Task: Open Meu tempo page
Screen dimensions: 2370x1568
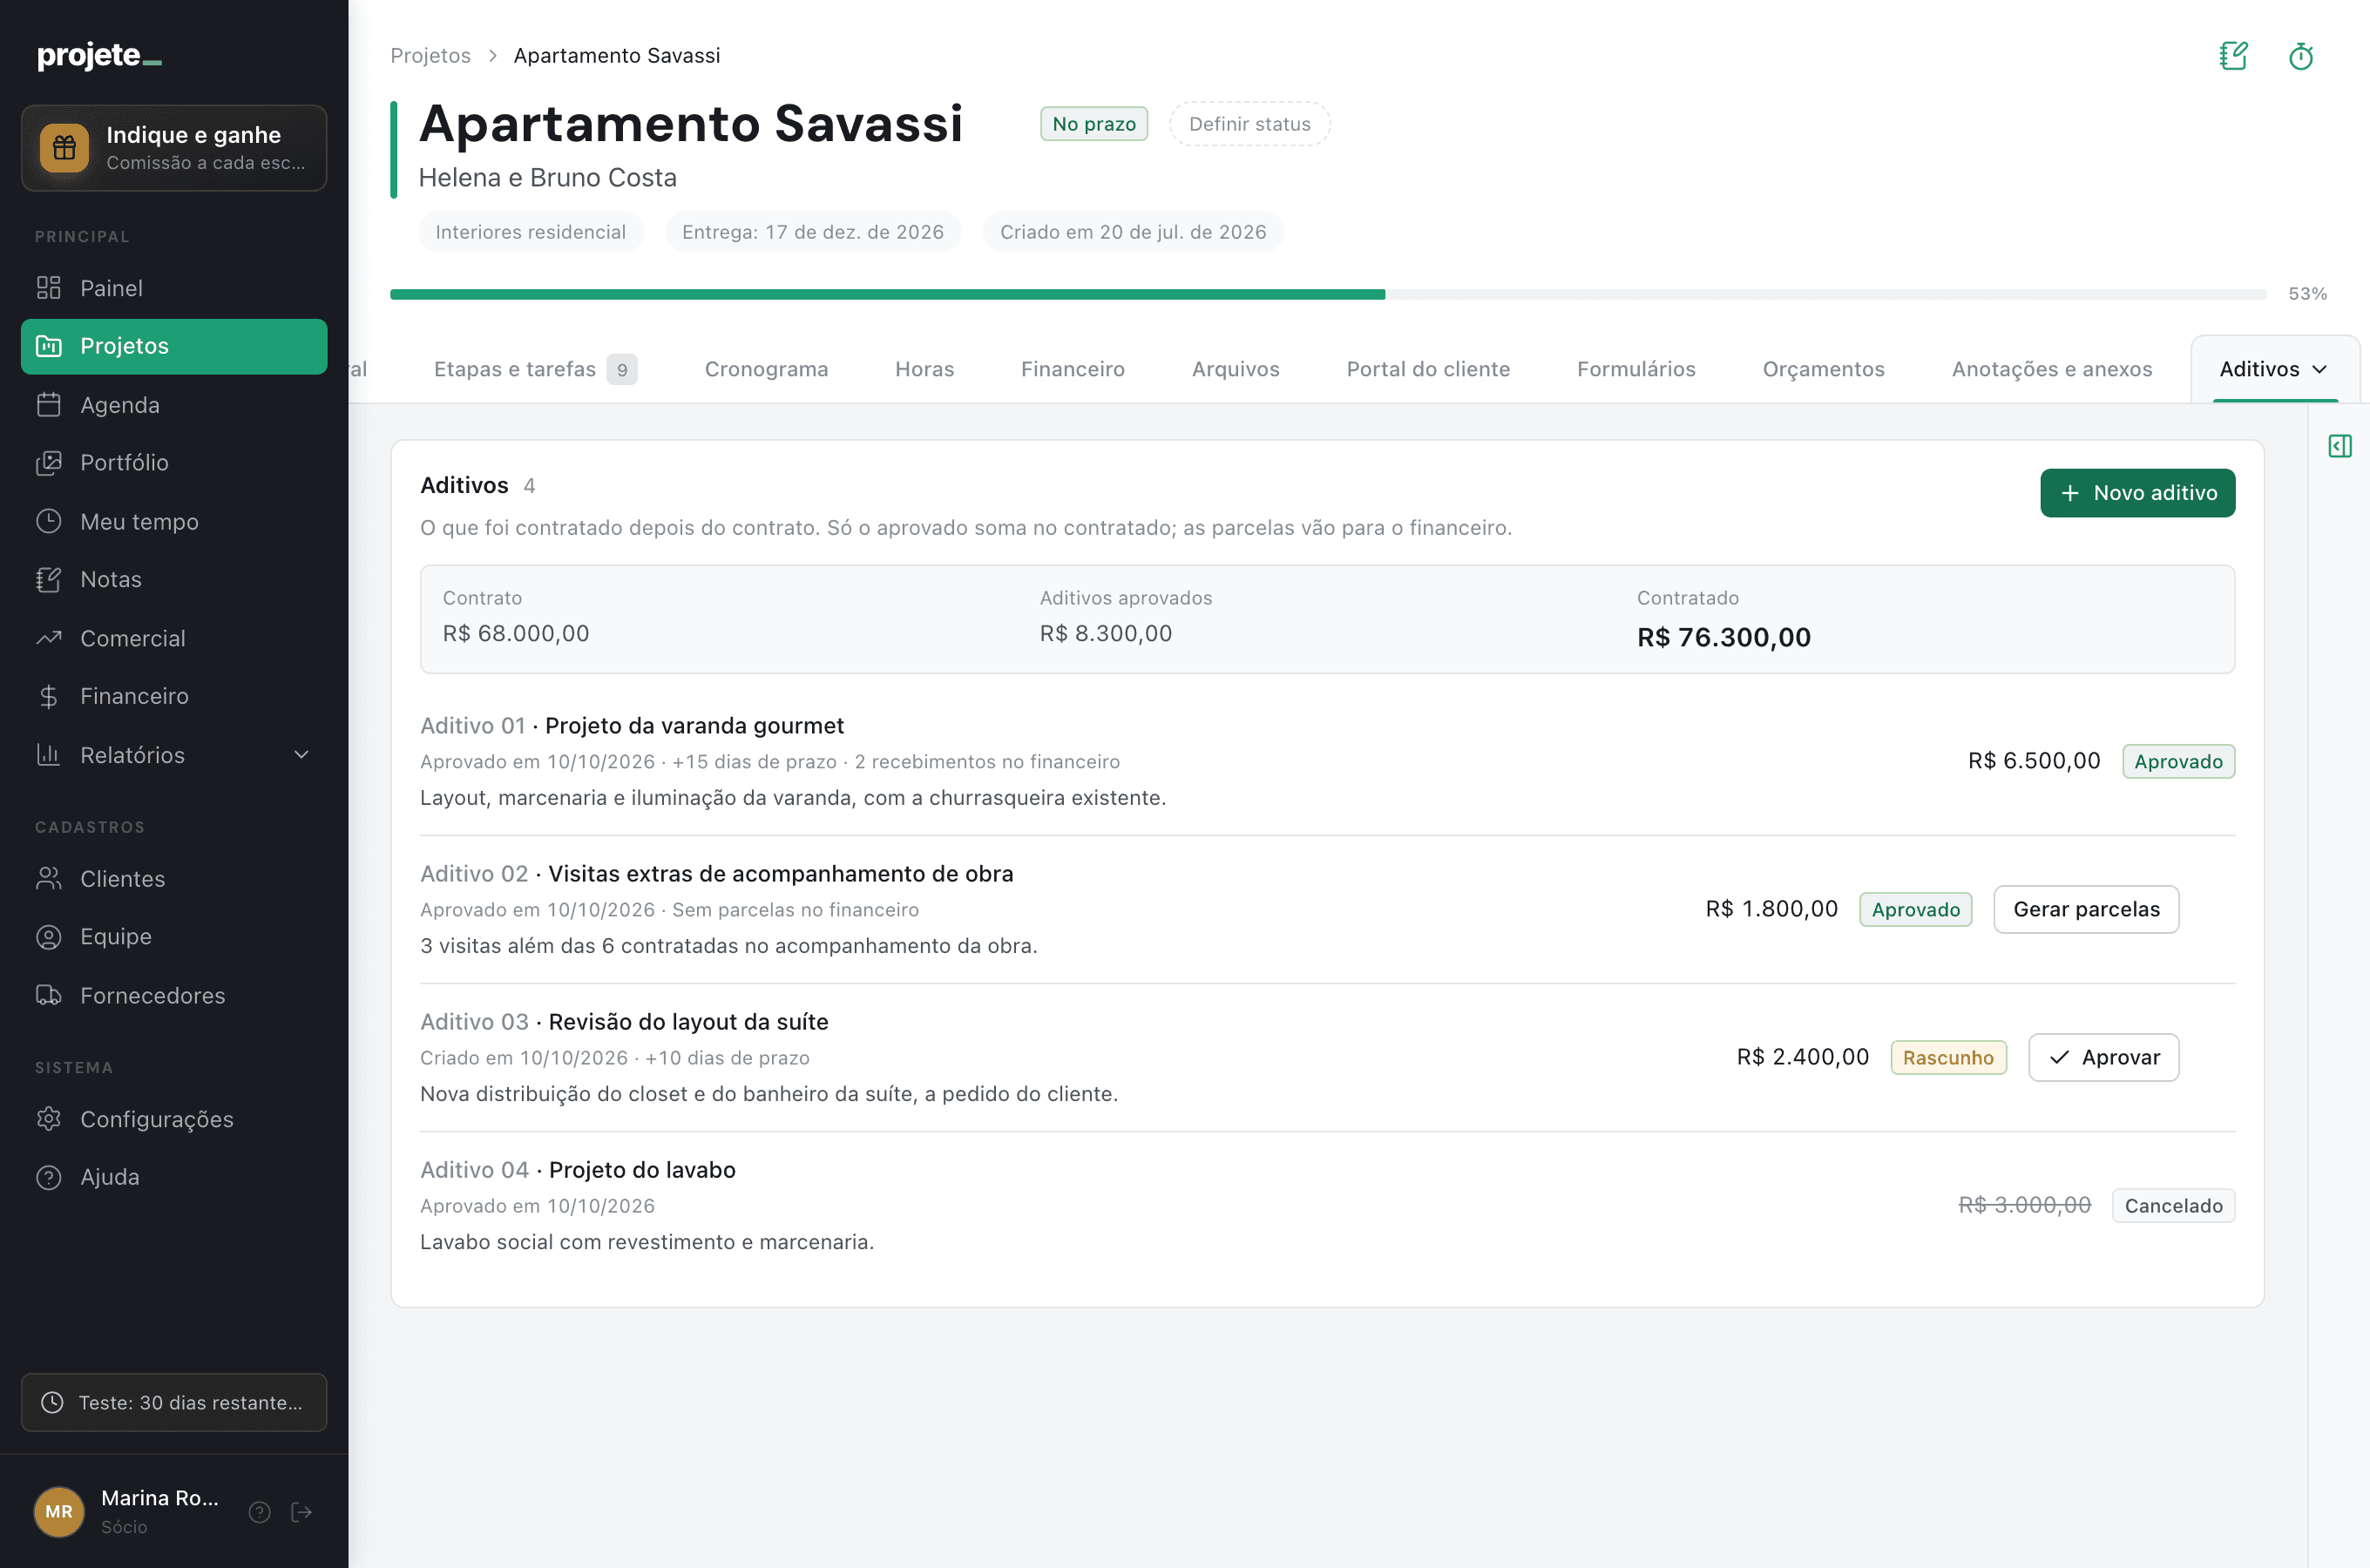Action: coord(174,521)
